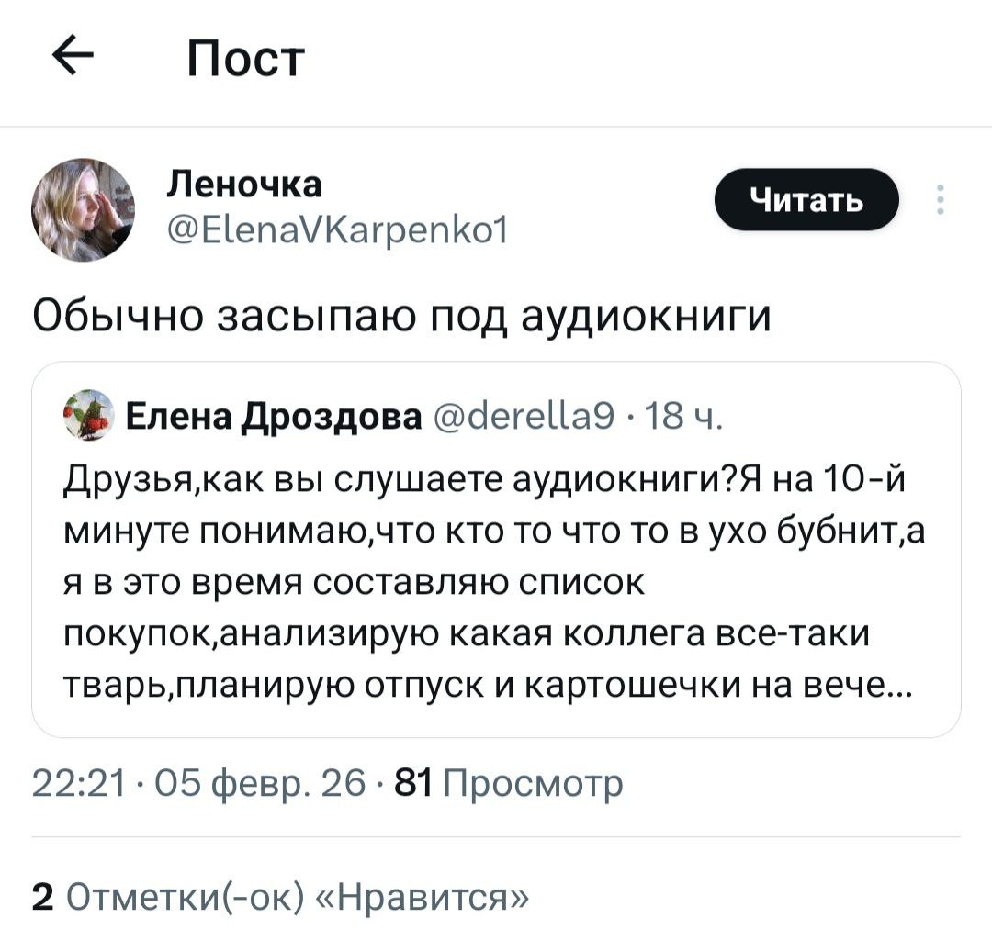Open the @derella9 handle in the quote
This screenshot has width=992, height=940.
pyautogui.click(x=516, y=418)
